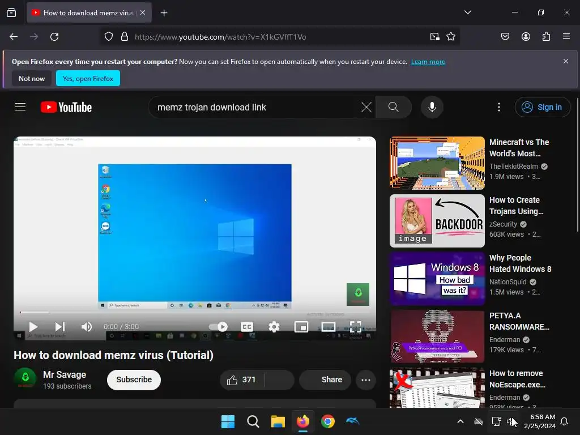Open more actions next to Share
This screenshot has height=435, width=580.
pos(366,380)
